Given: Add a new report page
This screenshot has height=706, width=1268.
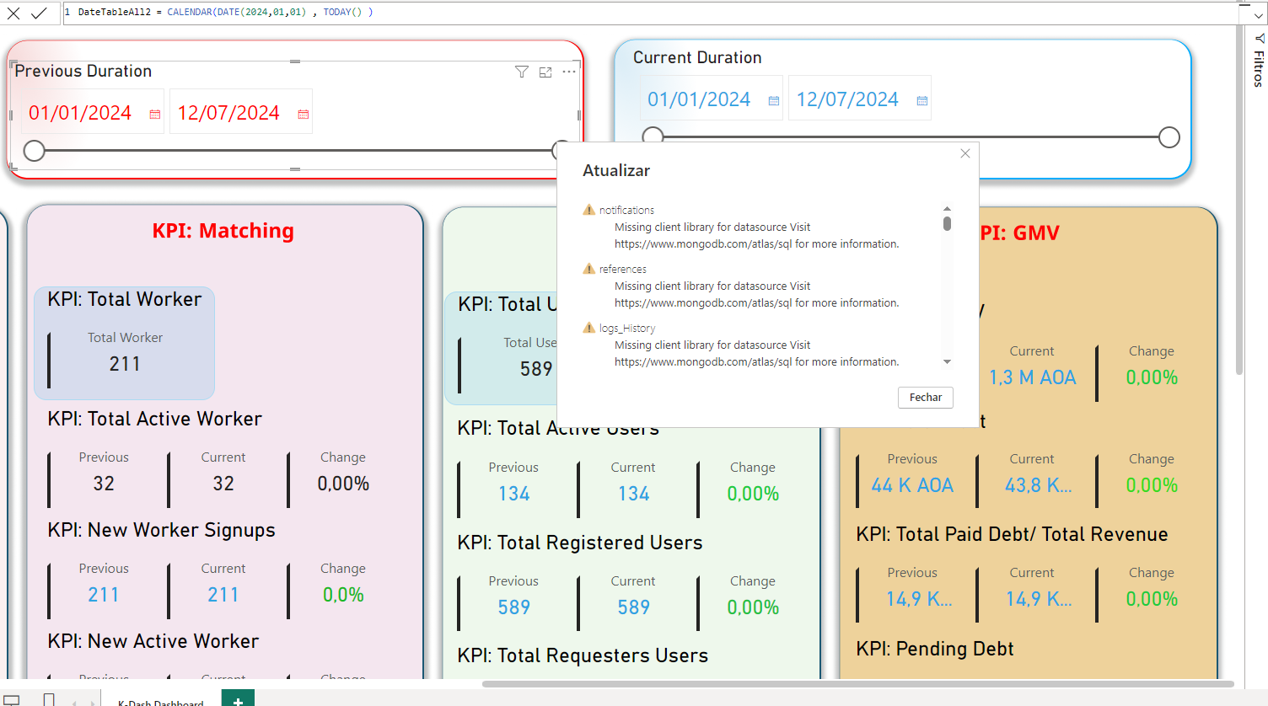Looking at the screenshot, I should tap(238, 700).
